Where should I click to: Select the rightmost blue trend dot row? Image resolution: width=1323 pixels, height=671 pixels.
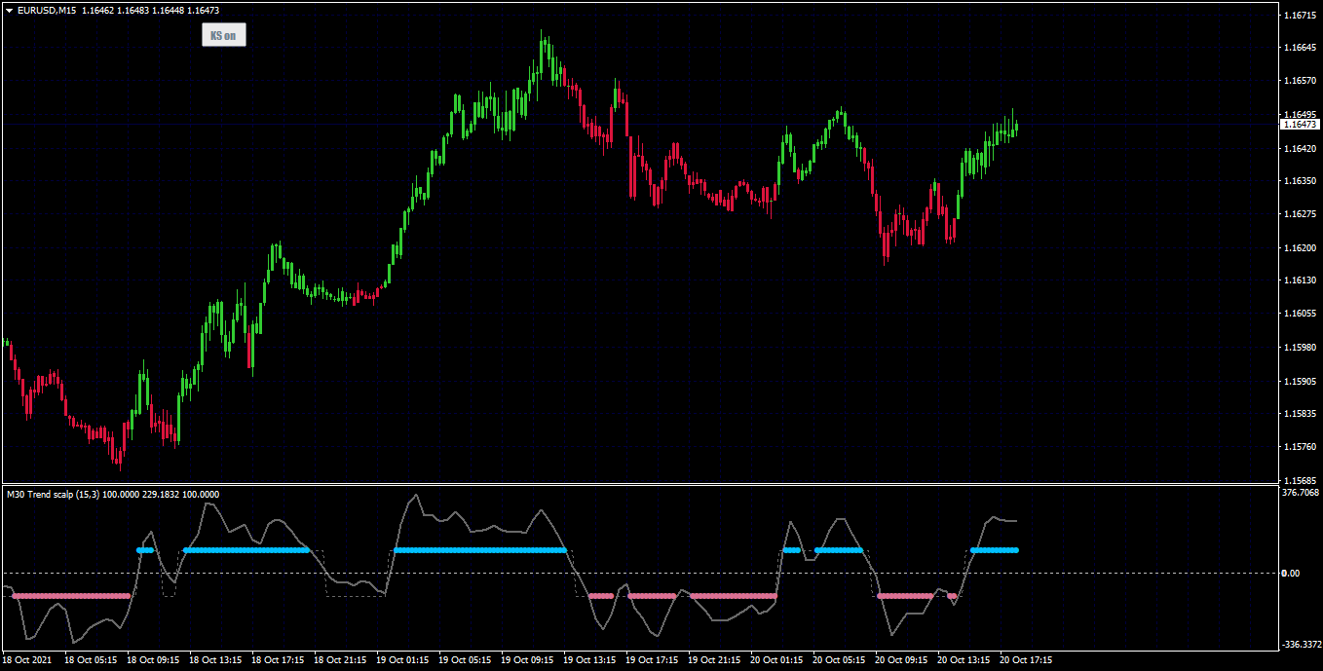click(x=995, y=550)
